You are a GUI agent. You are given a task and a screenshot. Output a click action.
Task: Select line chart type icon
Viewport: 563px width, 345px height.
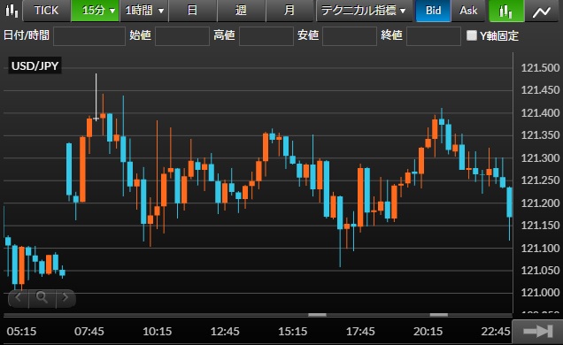pos(542,11)
